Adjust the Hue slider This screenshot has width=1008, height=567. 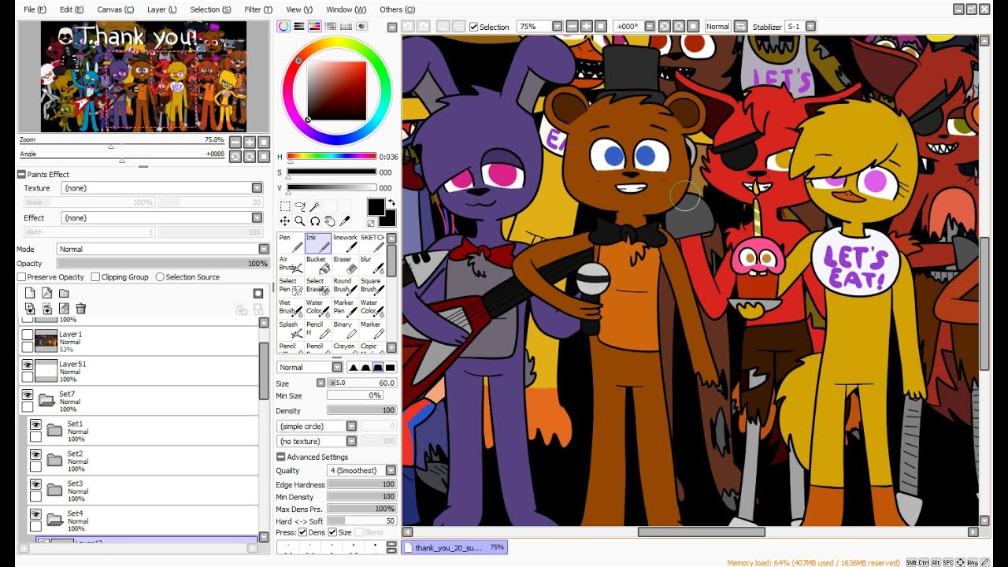pyautogui.click(x=332, y=157)
